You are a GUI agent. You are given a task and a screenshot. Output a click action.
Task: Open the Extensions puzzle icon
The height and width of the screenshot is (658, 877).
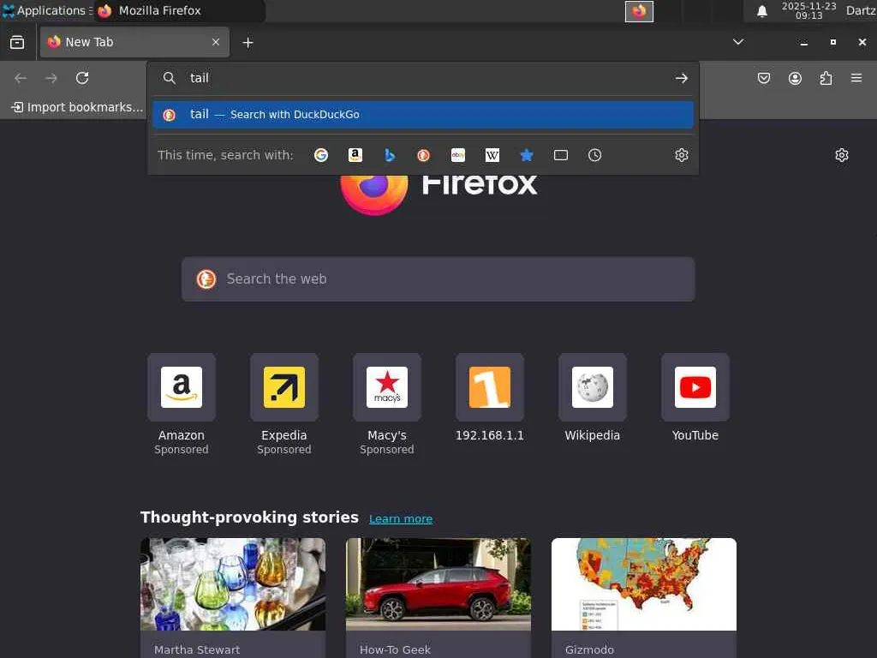tap(826, 78)
